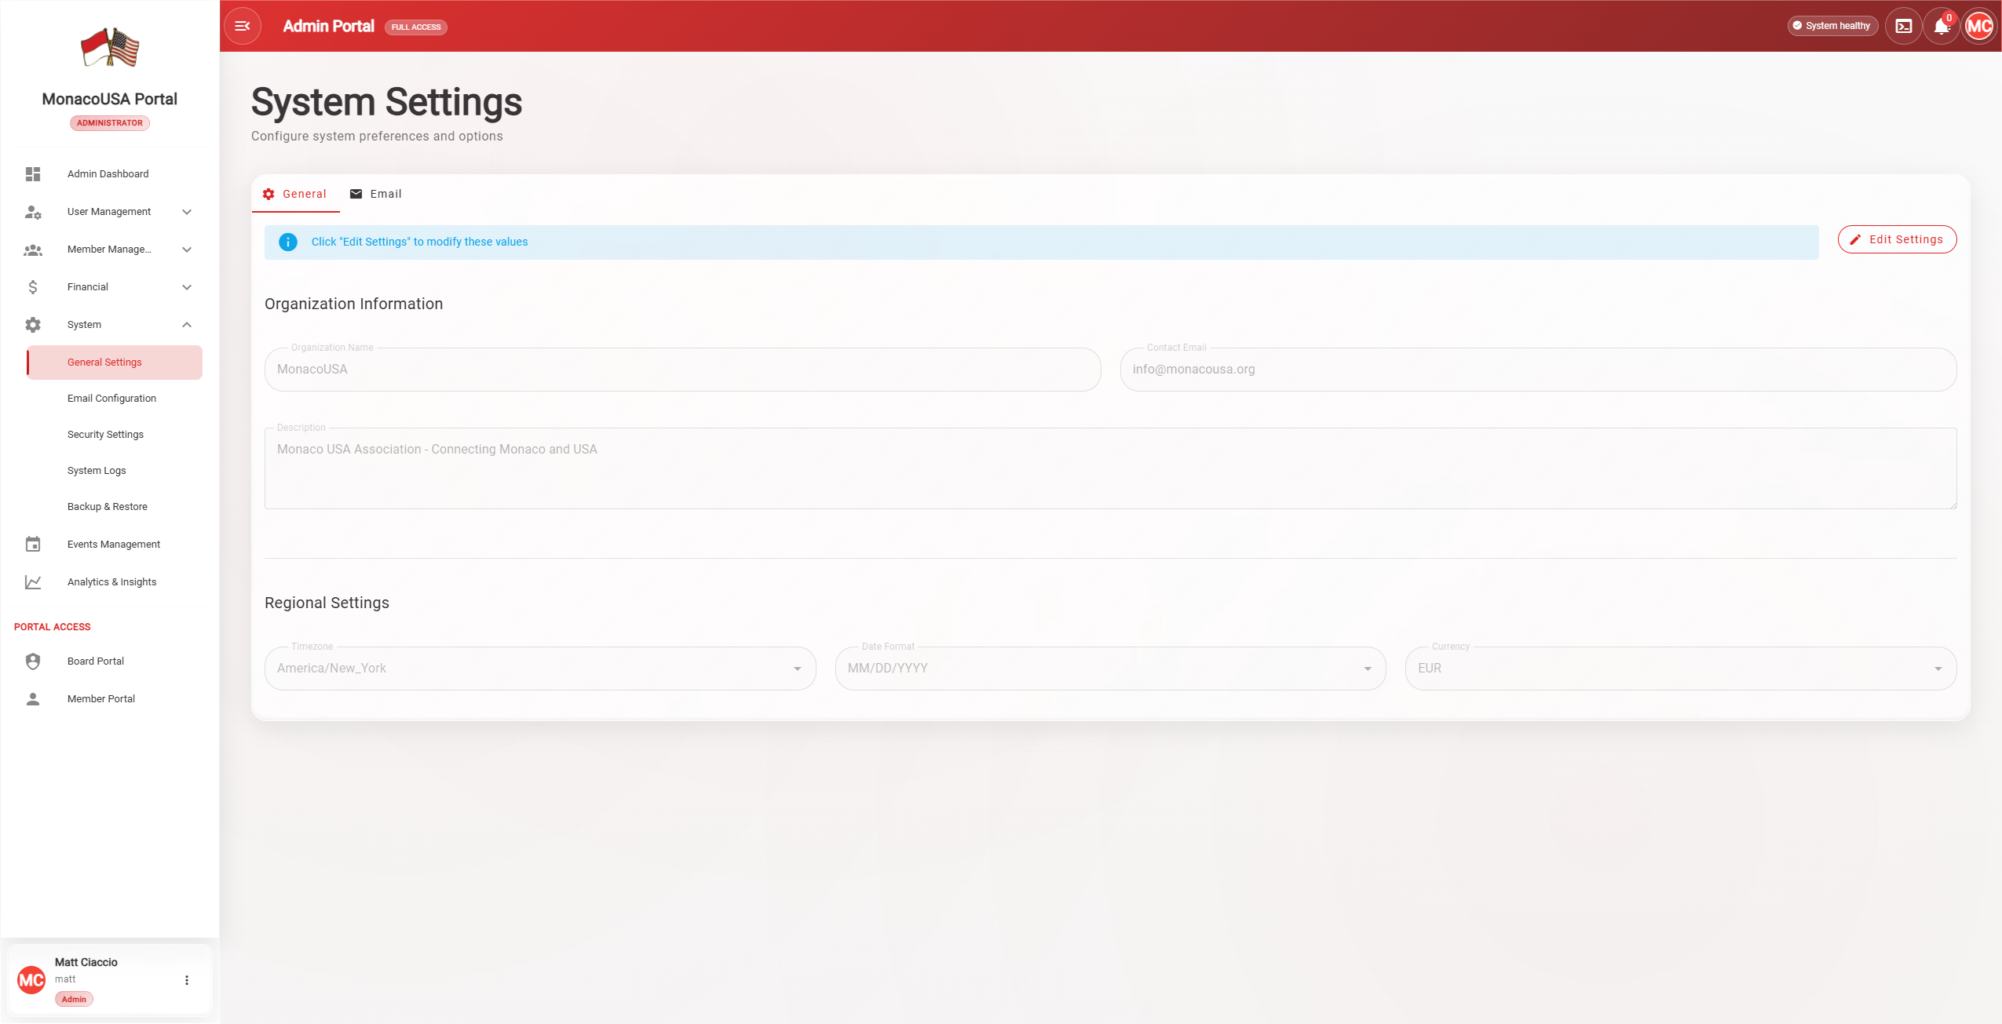Image resolution: width=2002 pixels, height=1024 pixels.
Task: Click the Organization Name field
Action: (682, 370)
